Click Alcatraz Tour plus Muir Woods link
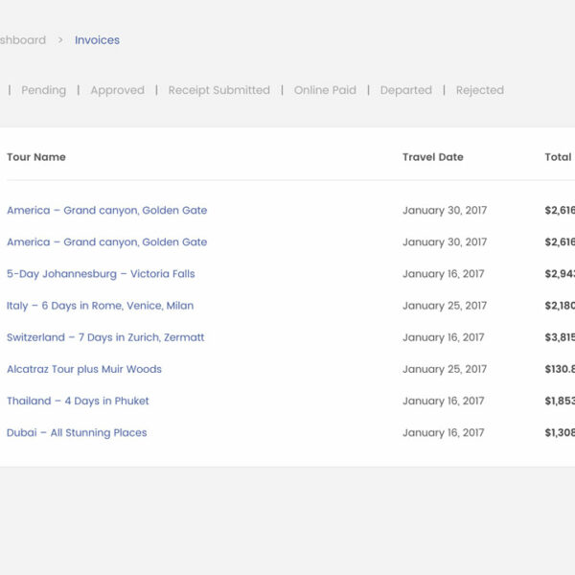575x575 pixels. pos(84,369)
